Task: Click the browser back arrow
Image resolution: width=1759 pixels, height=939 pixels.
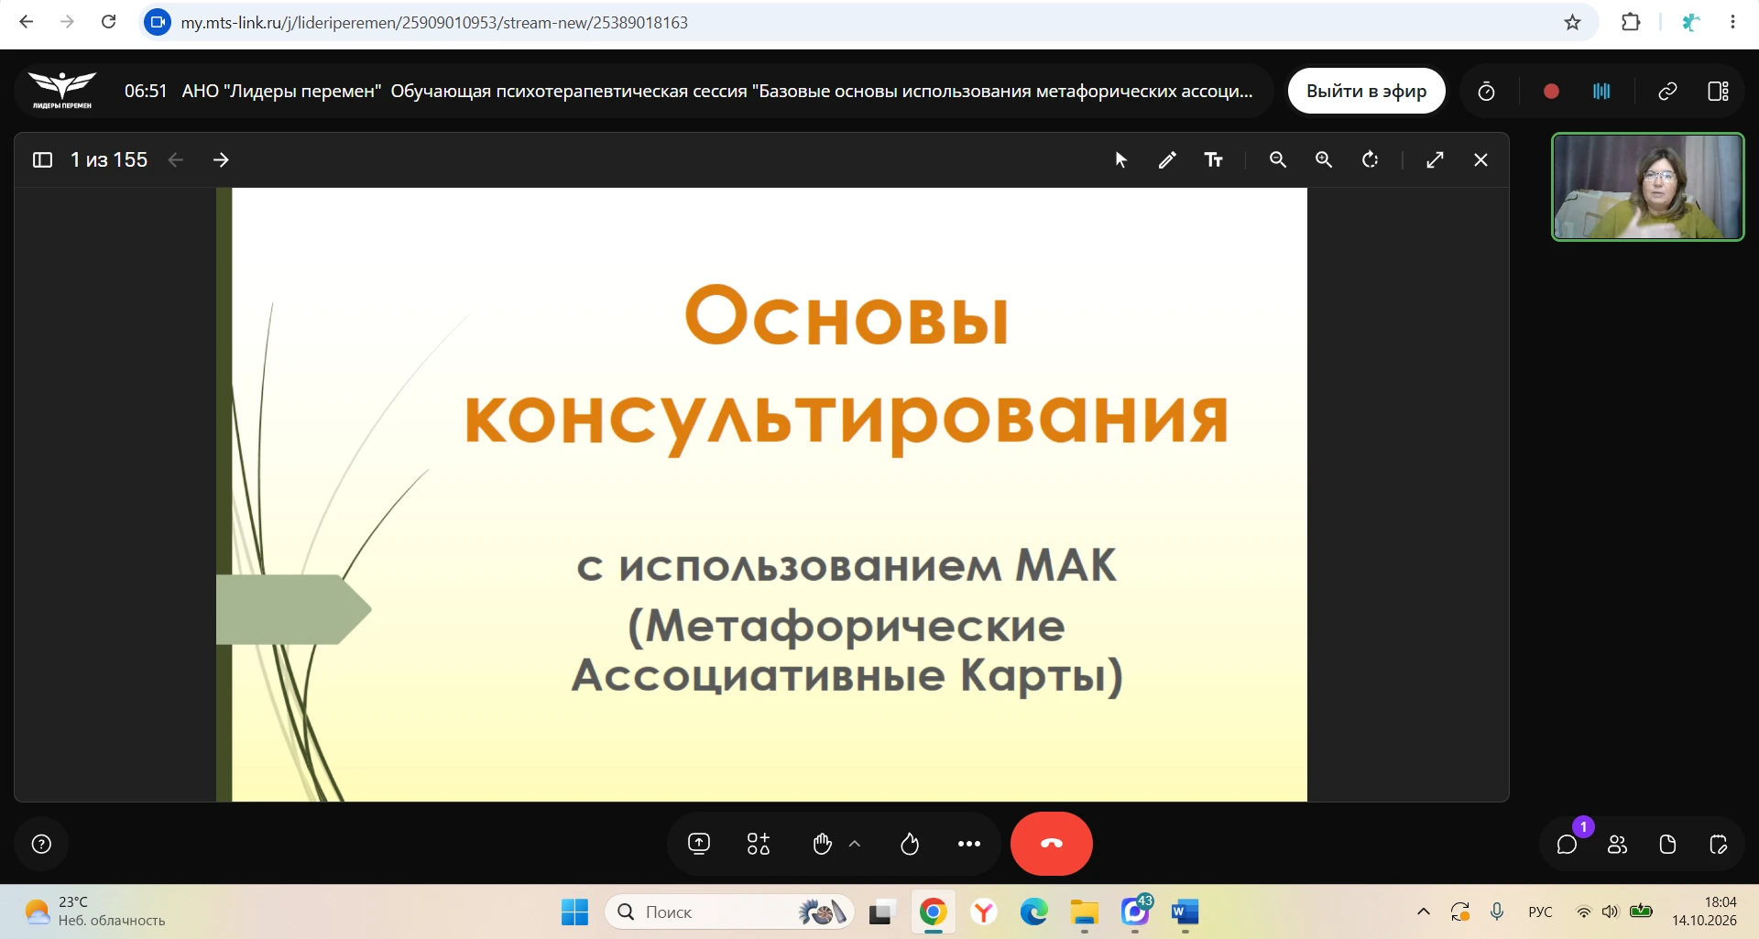Action: (x=27, y=22)
